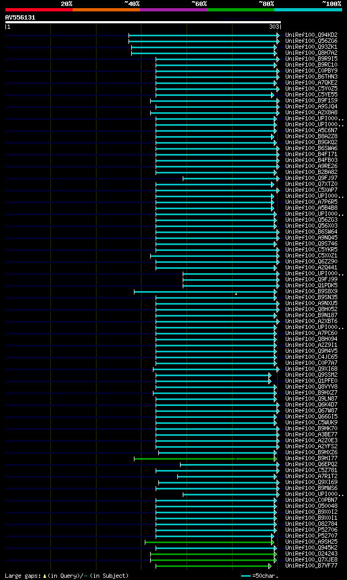
Task: Select the UniRef100_B6SWA6 label
Action: pos(311,149)
